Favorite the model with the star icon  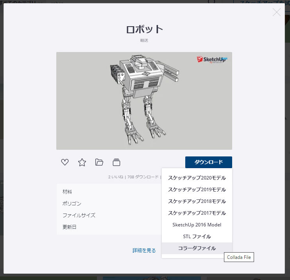(x=82, y=162)
